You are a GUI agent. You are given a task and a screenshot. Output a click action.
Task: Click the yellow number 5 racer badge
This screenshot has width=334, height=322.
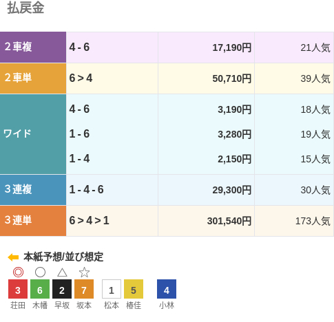134,289
